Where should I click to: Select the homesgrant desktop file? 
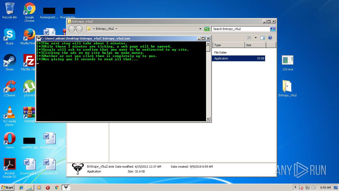(49, 13)
